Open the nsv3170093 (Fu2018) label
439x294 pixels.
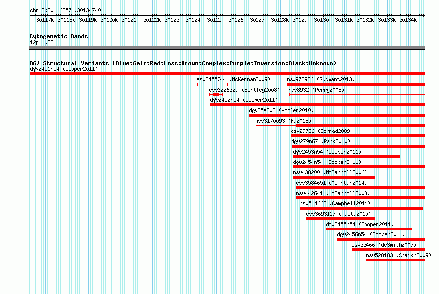(283, 121)
